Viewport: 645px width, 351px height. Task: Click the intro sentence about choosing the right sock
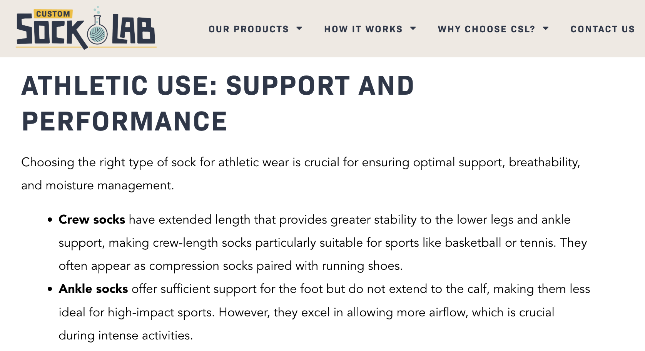click(300, 162)
